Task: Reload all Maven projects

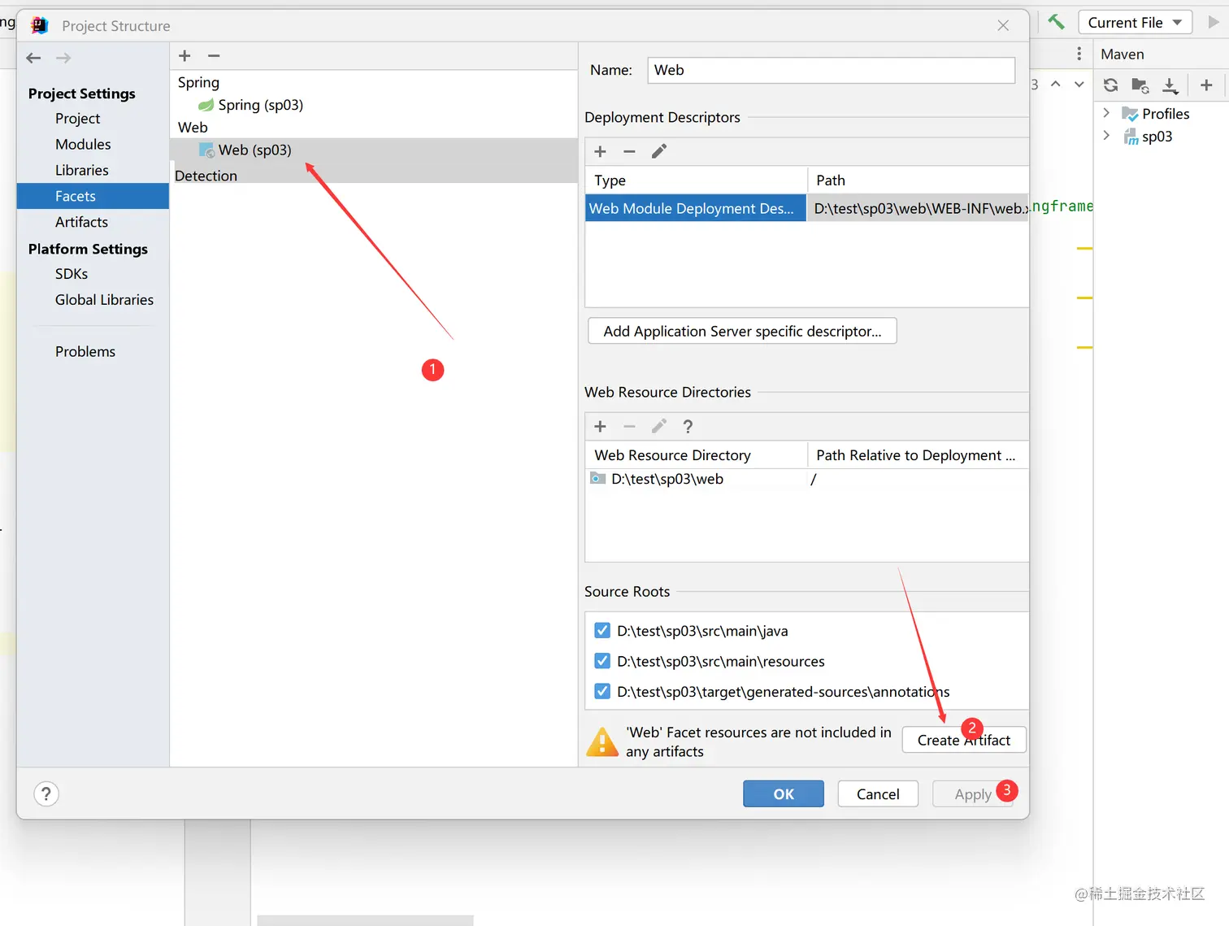Action: click(x=1110, y=85)
